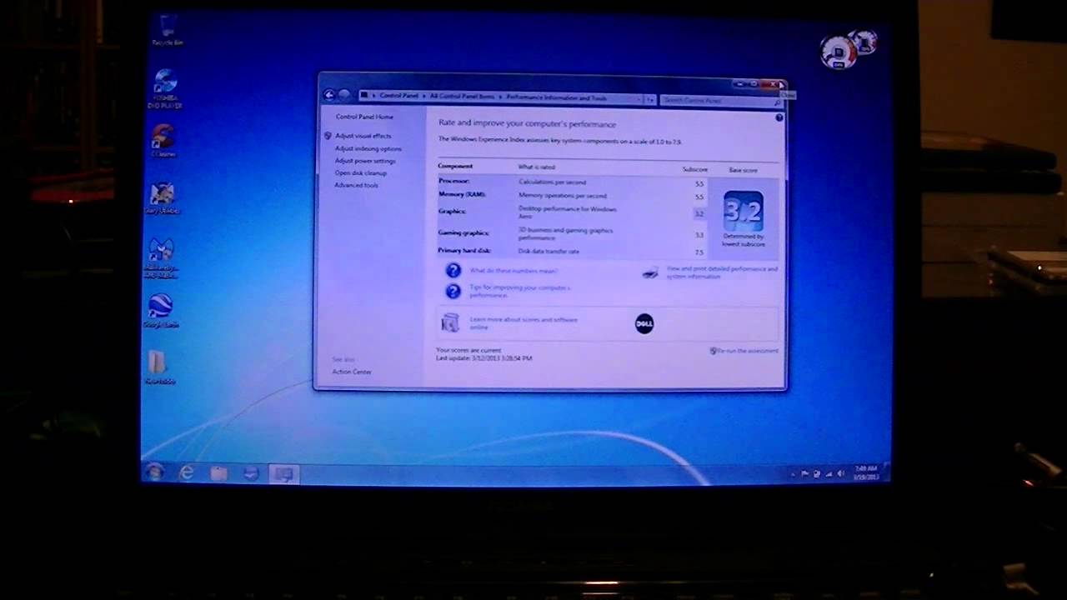Click the Windows Media Player taskbar icon
This screenshot has width=1067, height=600.
[x=251, y=474]
